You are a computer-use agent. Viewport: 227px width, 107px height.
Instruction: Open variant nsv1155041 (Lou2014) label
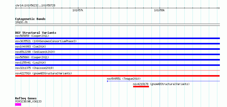tap(31, 63)
